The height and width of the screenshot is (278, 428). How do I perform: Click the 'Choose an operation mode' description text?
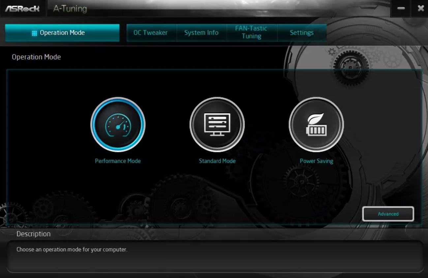(72, 250)
